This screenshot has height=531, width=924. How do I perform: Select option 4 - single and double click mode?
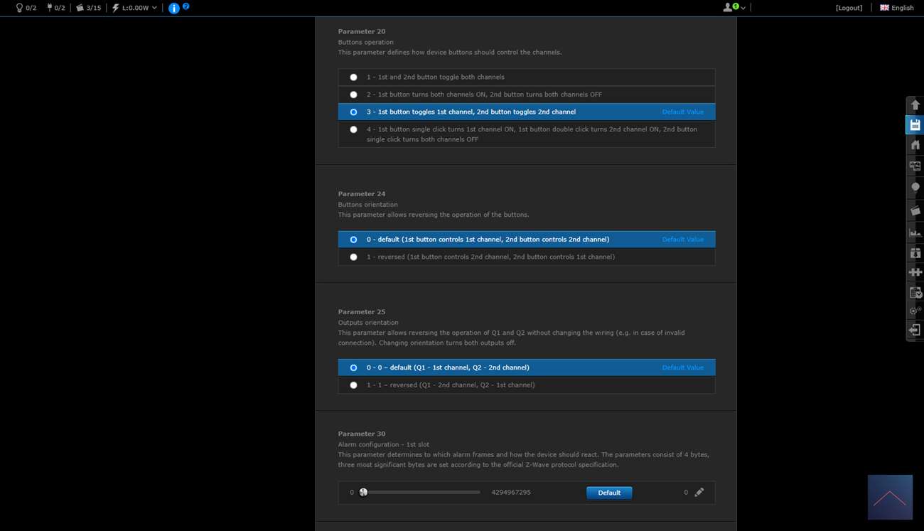tap(527, 134)
